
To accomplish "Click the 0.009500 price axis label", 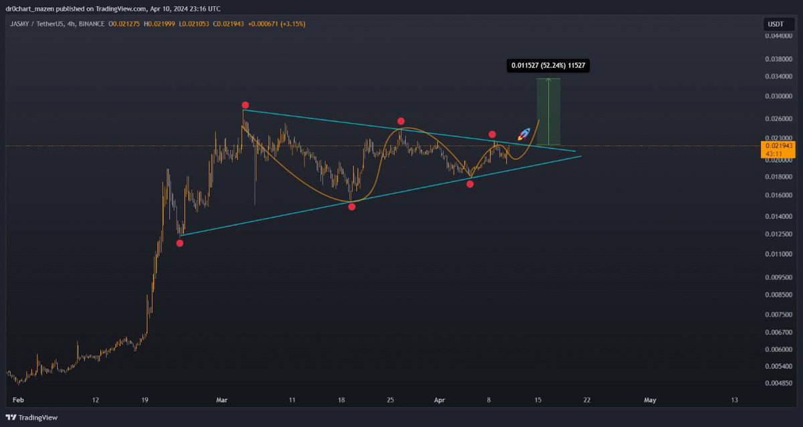I will (778, 276).
